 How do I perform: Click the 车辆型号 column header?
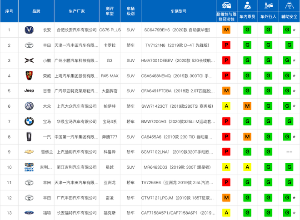click(179, 11)
